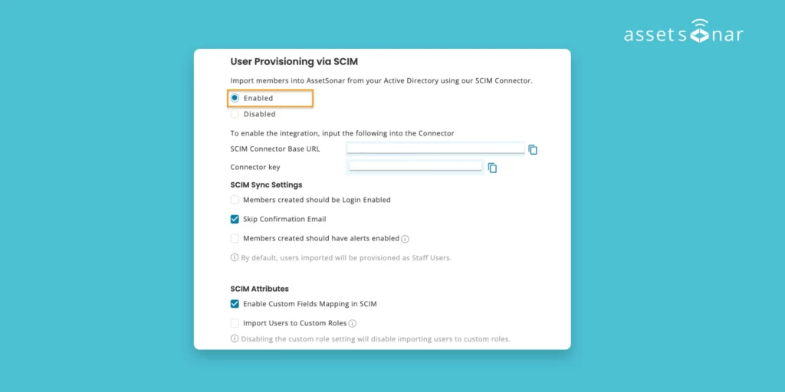This screenshot has height=392, width=785.
Task: Click the Connector key label text
Action: tap(255, 167)
